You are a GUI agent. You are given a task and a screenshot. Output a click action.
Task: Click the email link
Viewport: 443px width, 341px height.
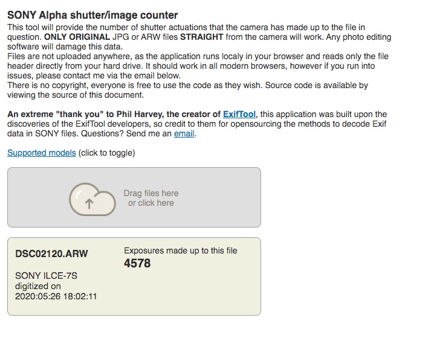[184, 133]
